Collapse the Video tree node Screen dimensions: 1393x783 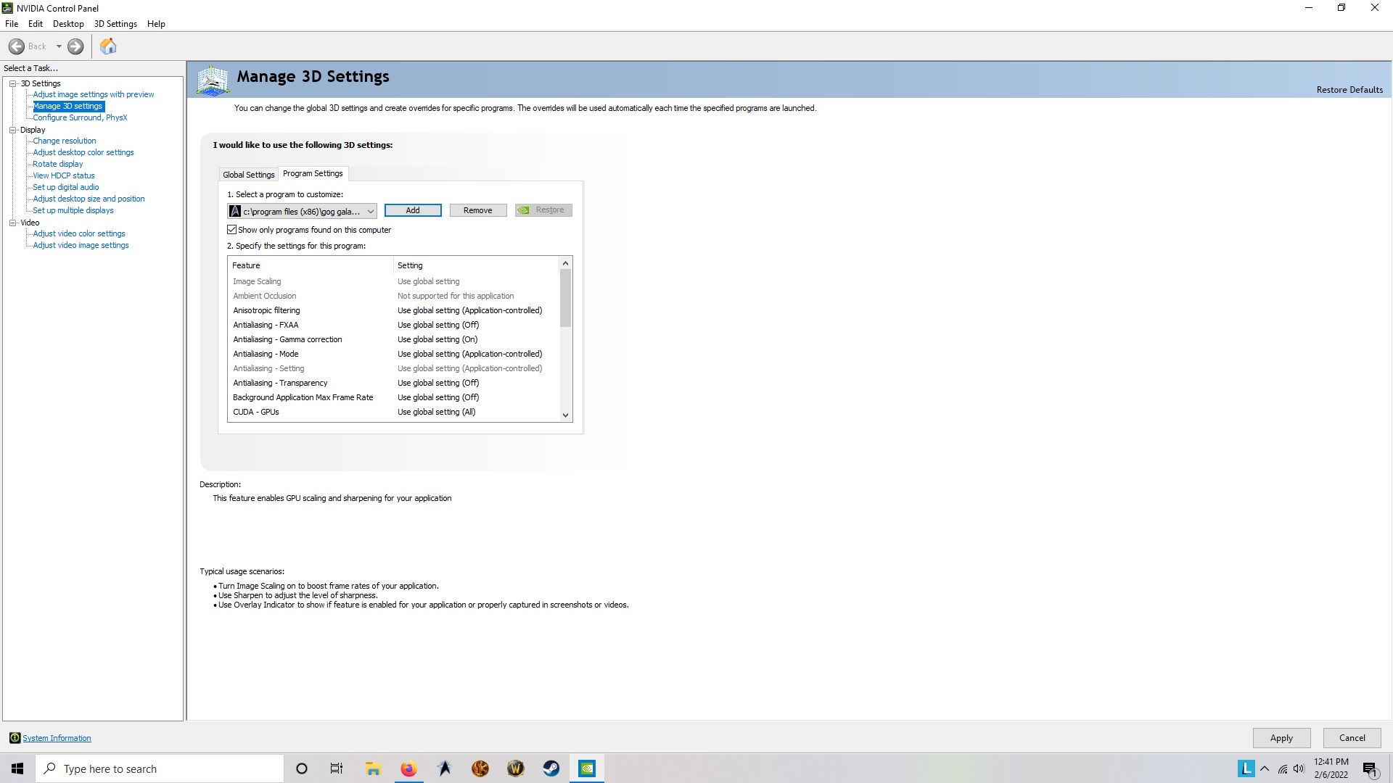coord(12,223)
